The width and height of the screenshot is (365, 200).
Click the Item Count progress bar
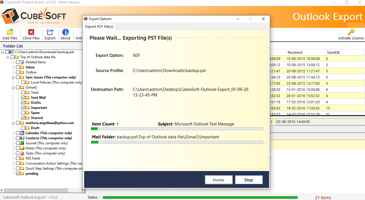177,129
